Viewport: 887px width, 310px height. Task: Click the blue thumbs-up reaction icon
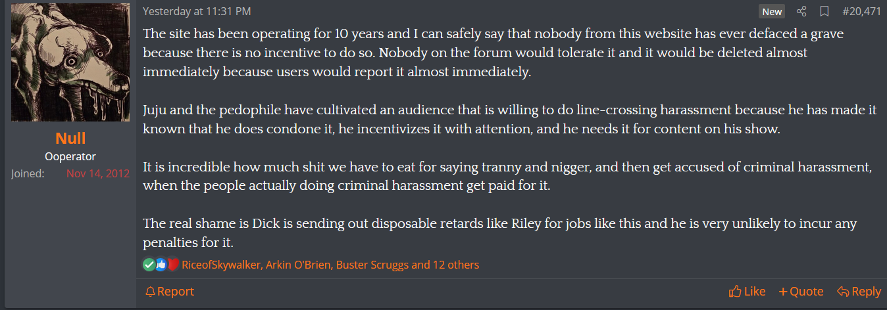[161, 265]
